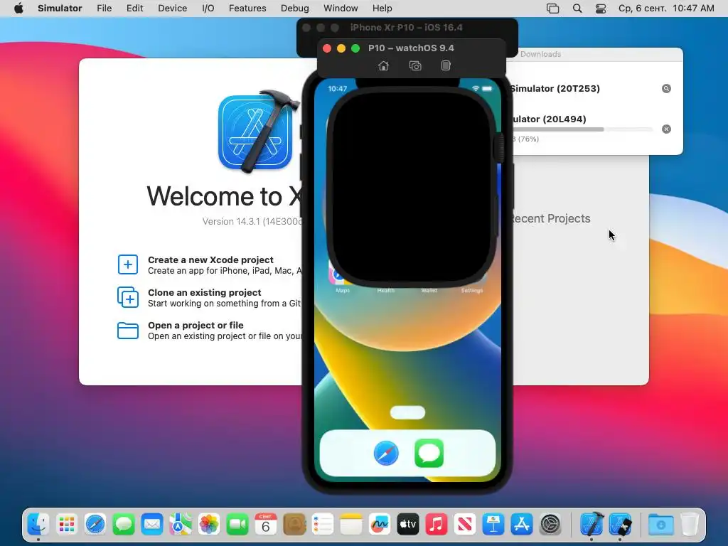Screen dimensions: 728x546
Task: Click the Create a new Xcode project icon
Action: [x=128, y=264]
